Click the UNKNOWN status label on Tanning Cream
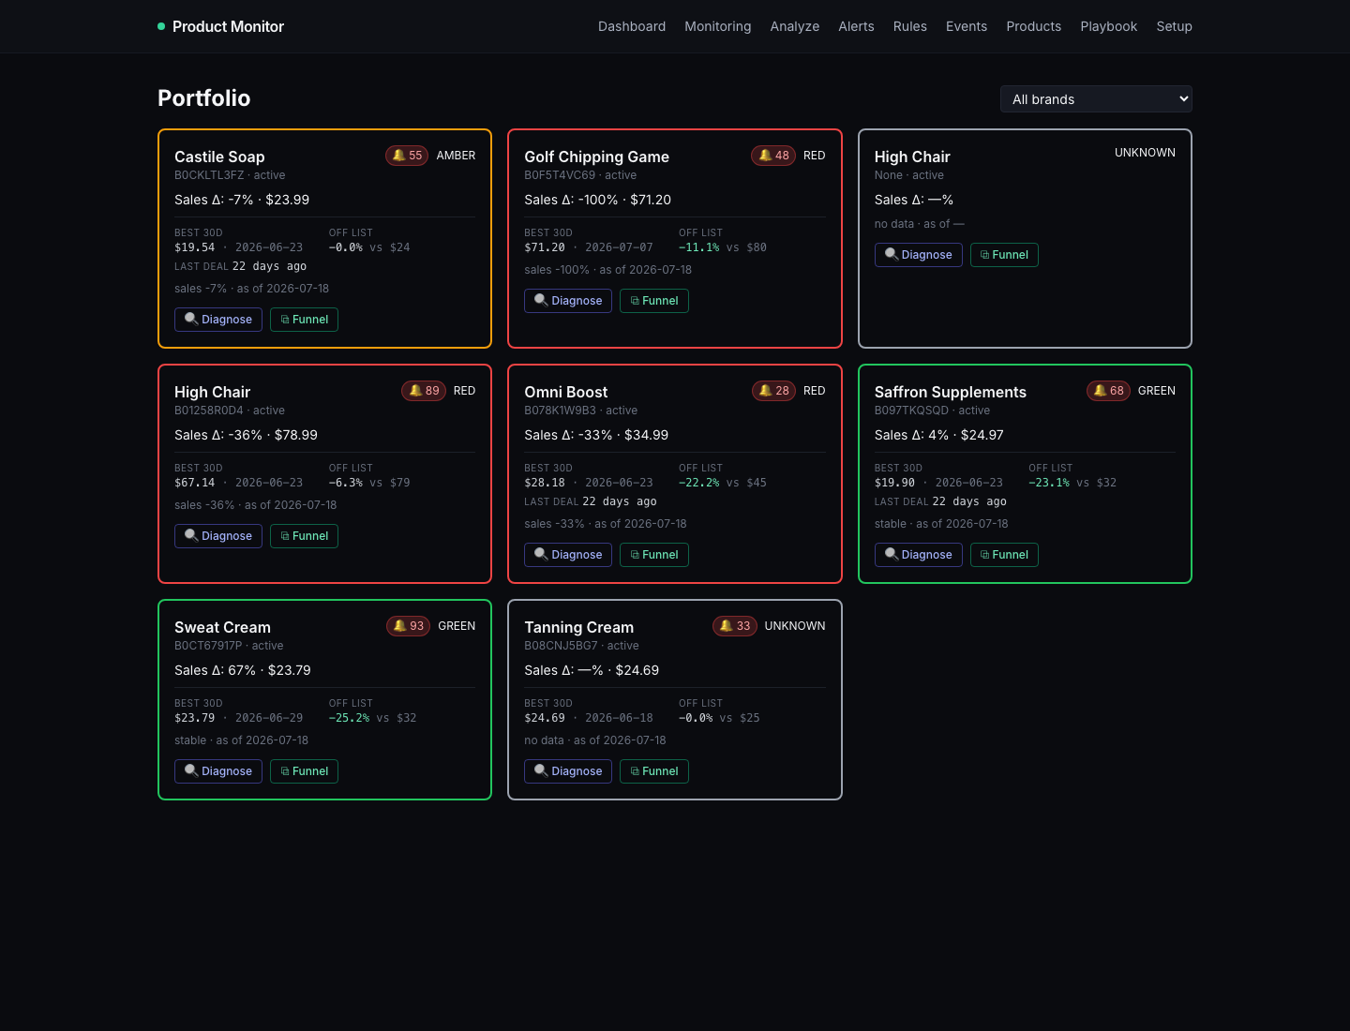Screen dimensions: 1350x1031 (795, 626)
